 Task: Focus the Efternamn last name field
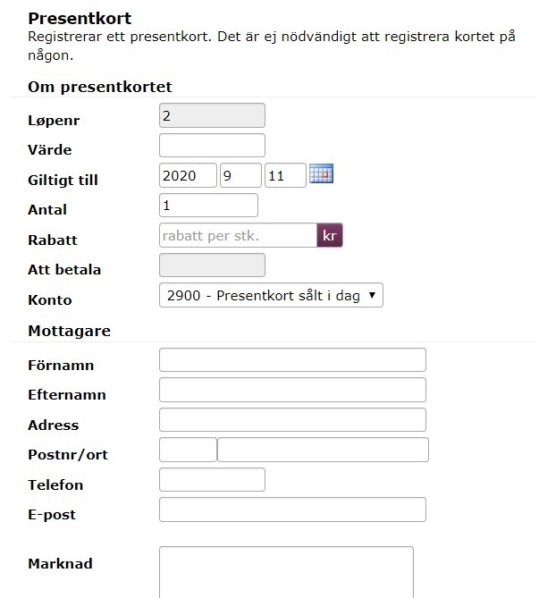click(x=292, y=390)
